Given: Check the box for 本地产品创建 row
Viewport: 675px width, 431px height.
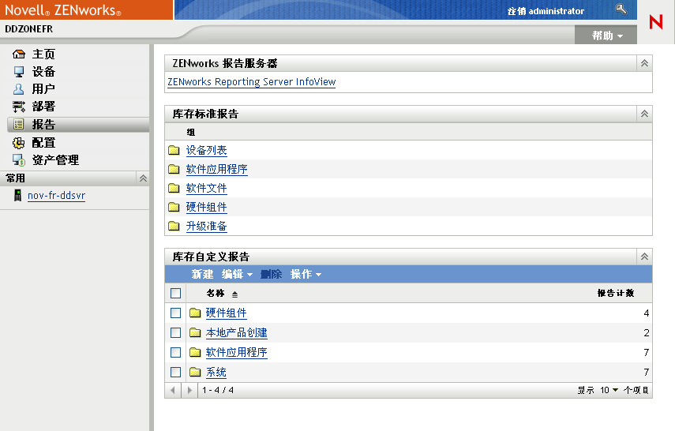Looking at the screenshot, I should tap(175, 333).
